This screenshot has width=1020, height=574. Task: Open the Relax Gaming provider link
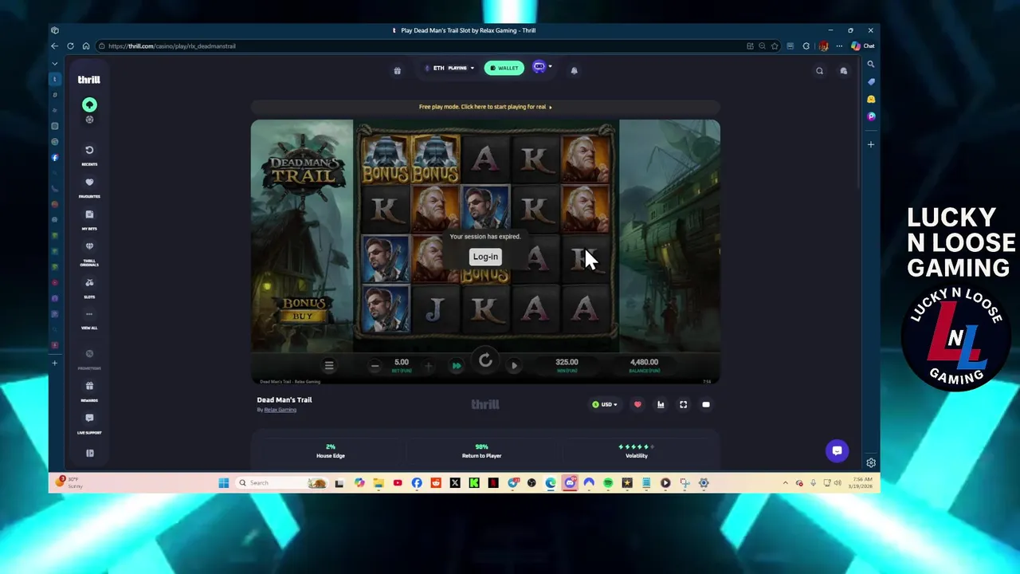[x=280, y=410]
